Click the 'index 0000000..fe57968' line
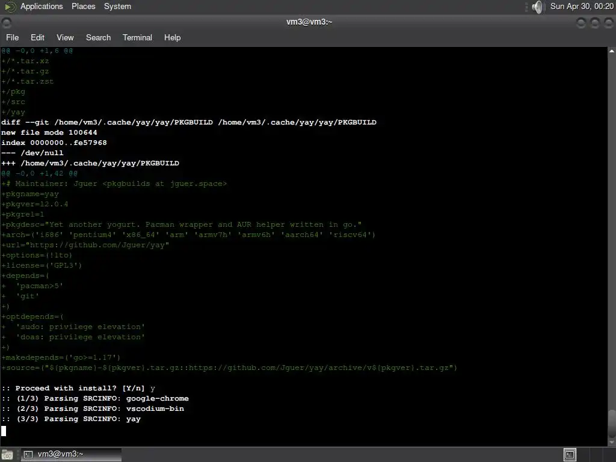 pyautogui.click(x=54, y=143)
